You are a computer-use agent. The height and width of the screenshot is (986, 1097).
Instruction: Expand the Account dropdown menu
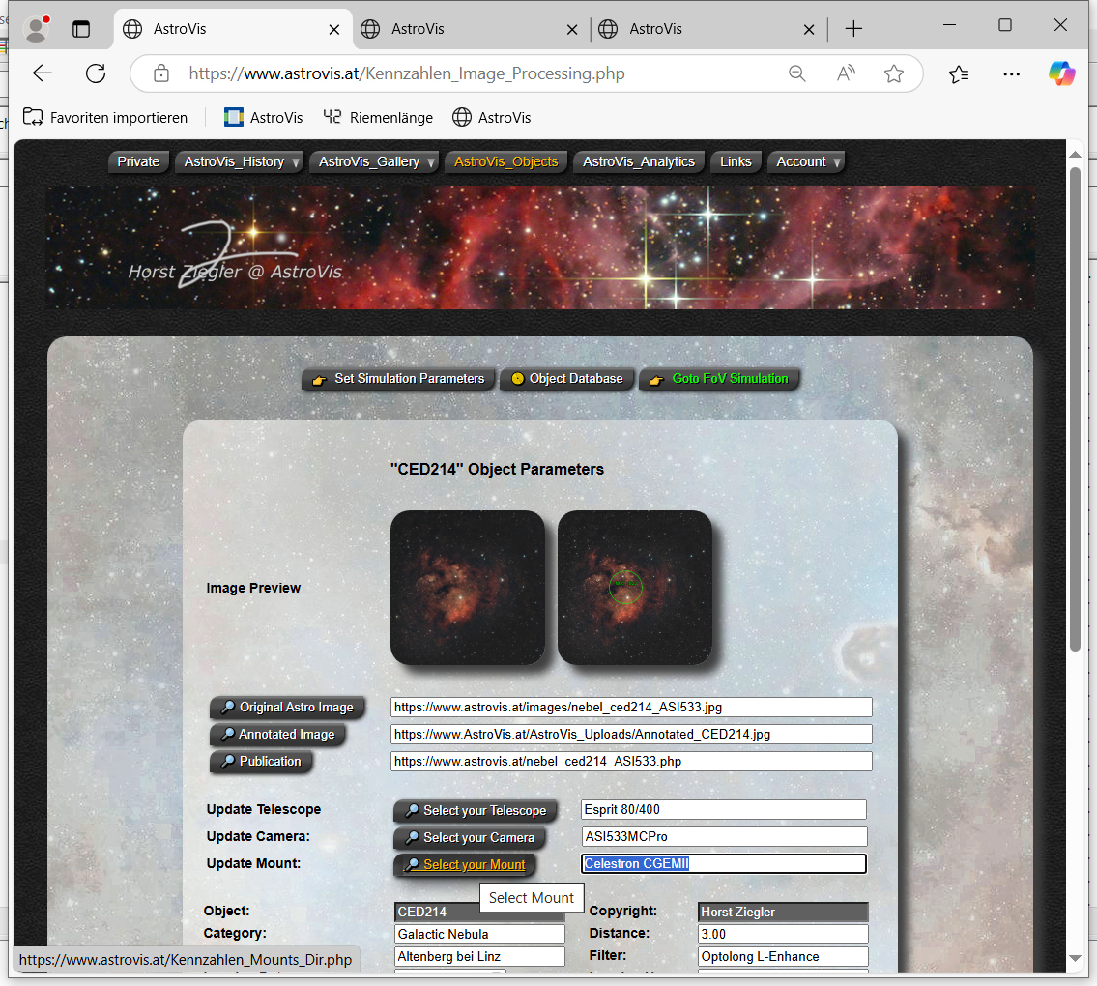point(806,161)
